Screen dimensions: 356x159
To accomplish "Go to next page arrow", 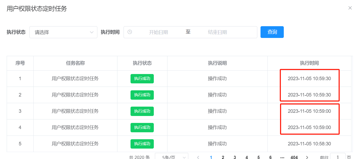I will click(307, 157).
